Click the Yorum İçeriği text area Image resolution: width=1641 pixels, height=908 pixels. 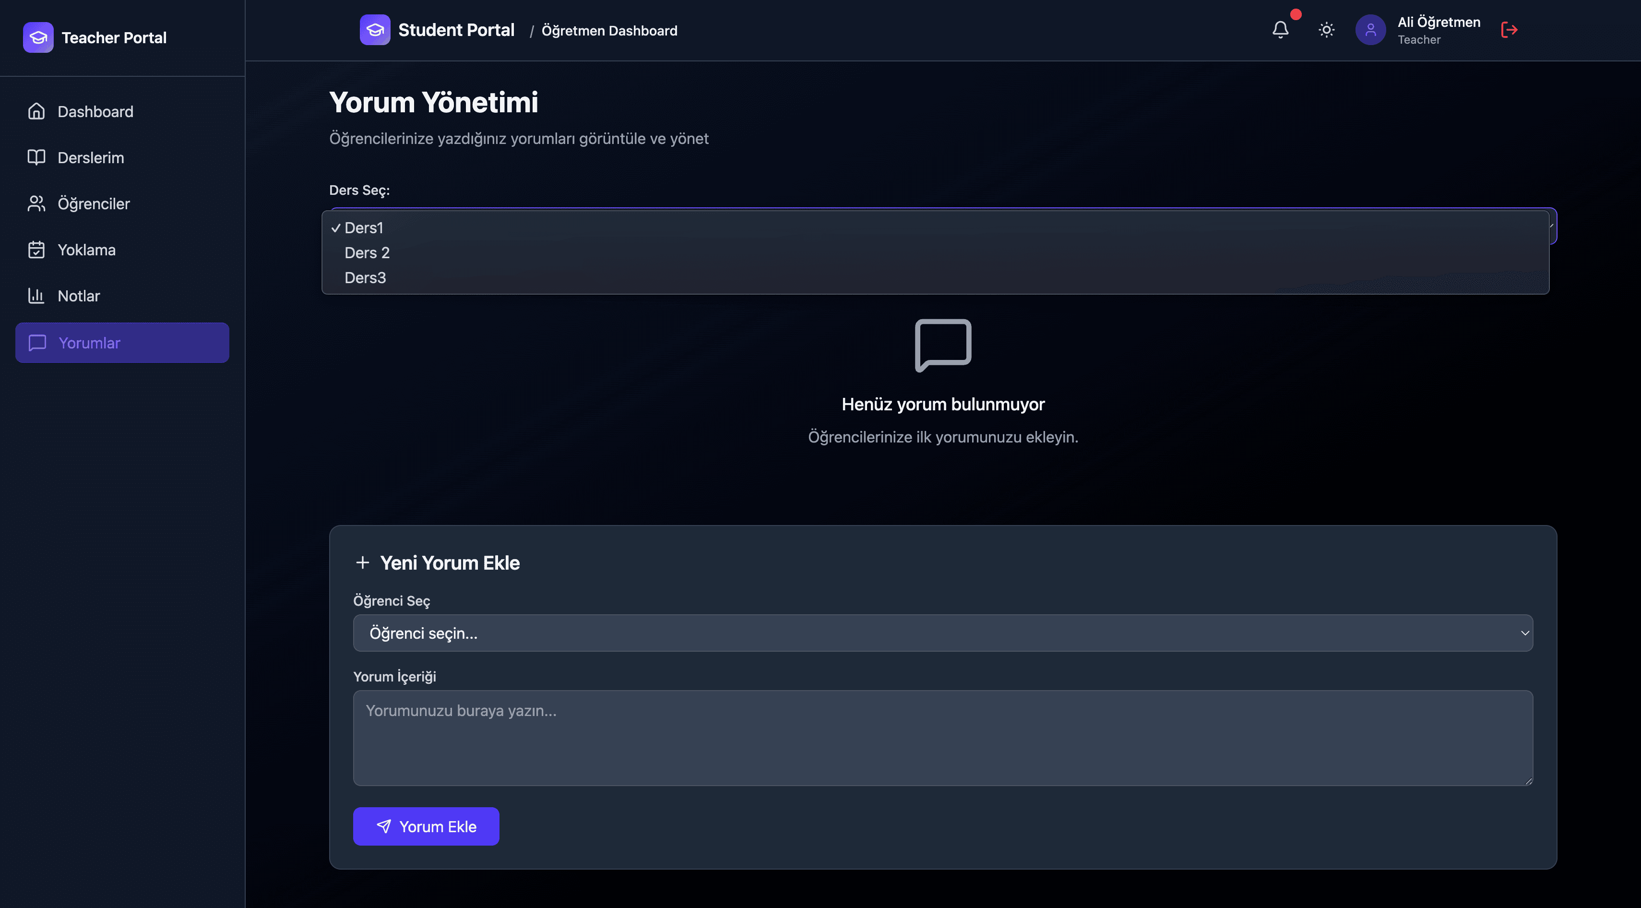pos(942,737)
